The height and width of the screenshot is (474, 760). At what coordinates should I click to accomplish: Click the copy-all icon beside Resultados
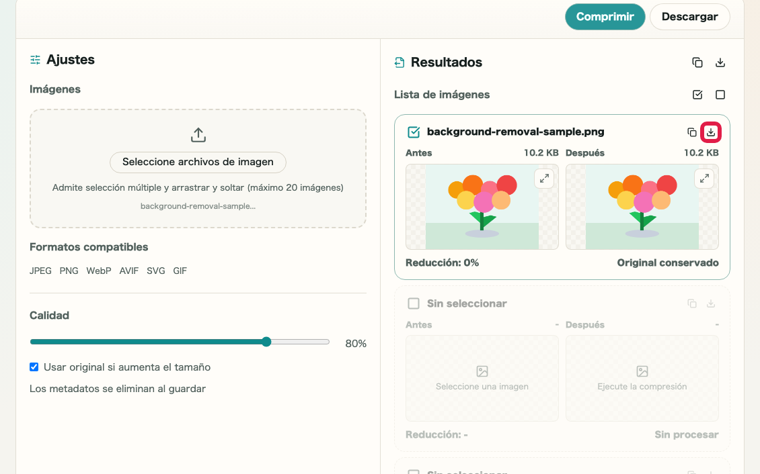click(x=697, y=62)
